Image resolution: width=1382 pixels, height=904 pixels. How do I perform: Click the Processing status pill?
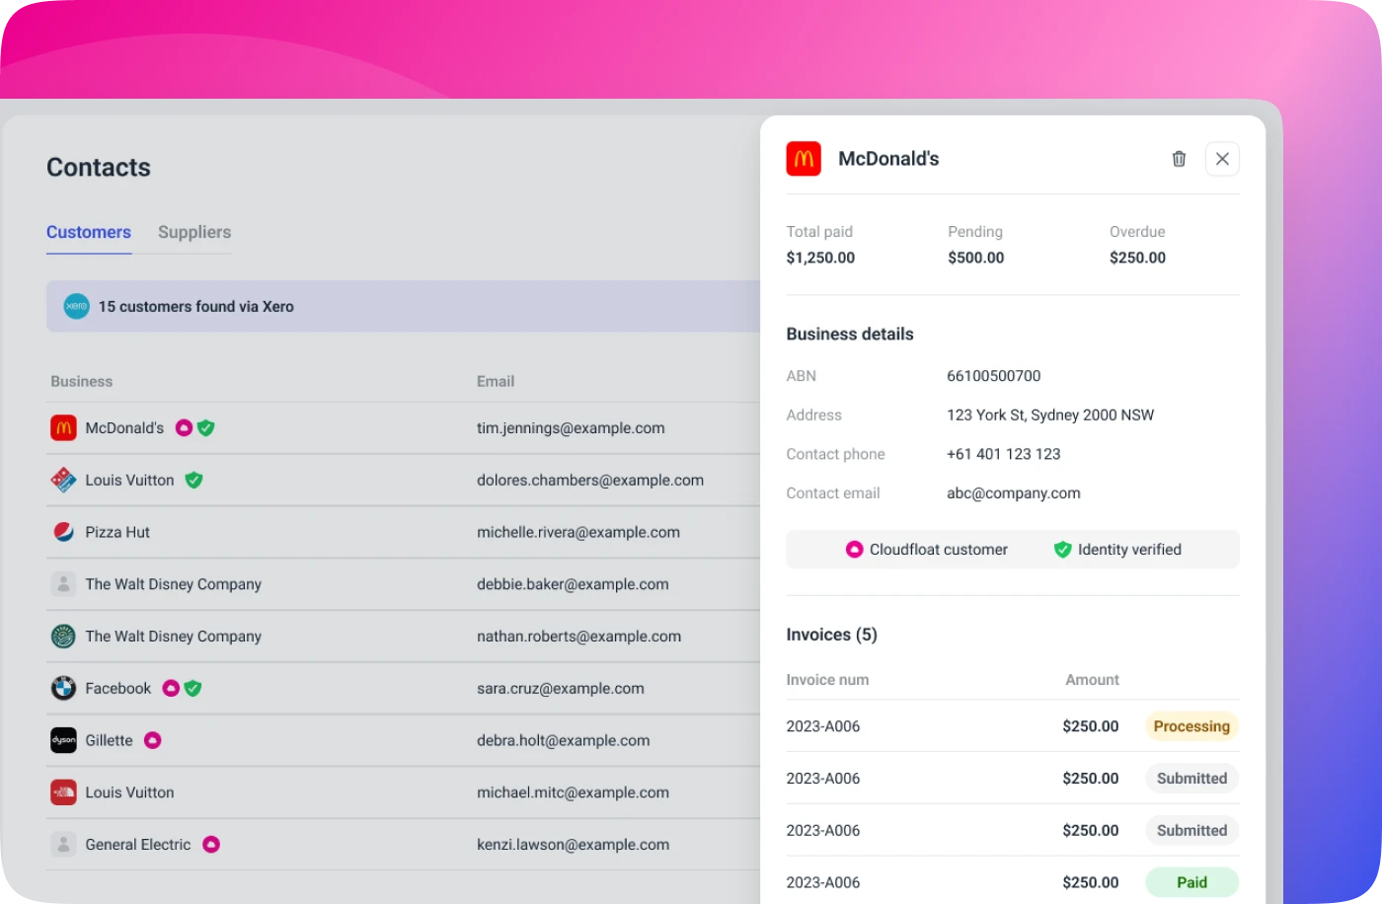coord(1191,725)
